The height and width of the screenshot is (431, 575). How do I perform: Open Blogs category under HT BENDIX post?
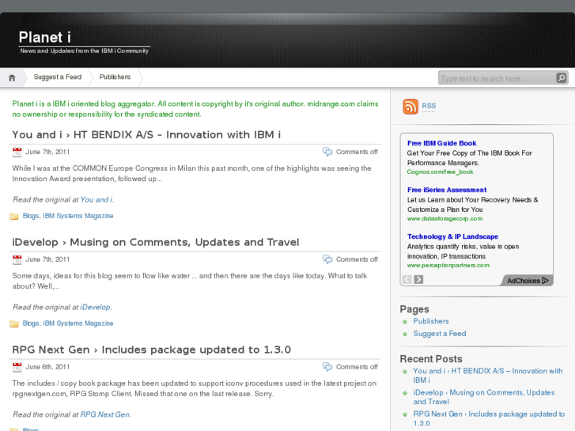click(31, 216)
